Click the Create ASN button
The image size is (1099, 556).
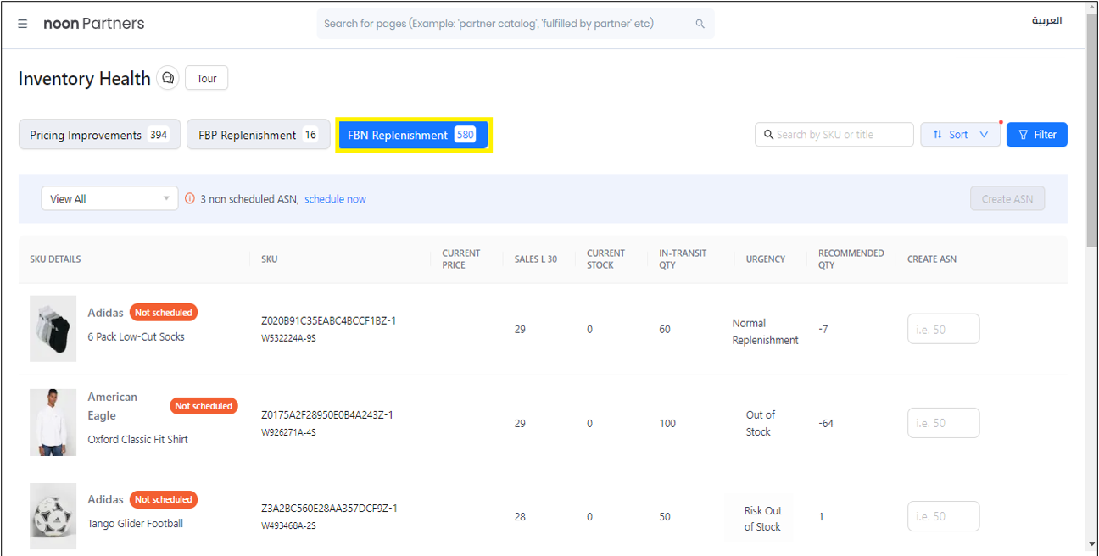click(x=1007, y=199)
